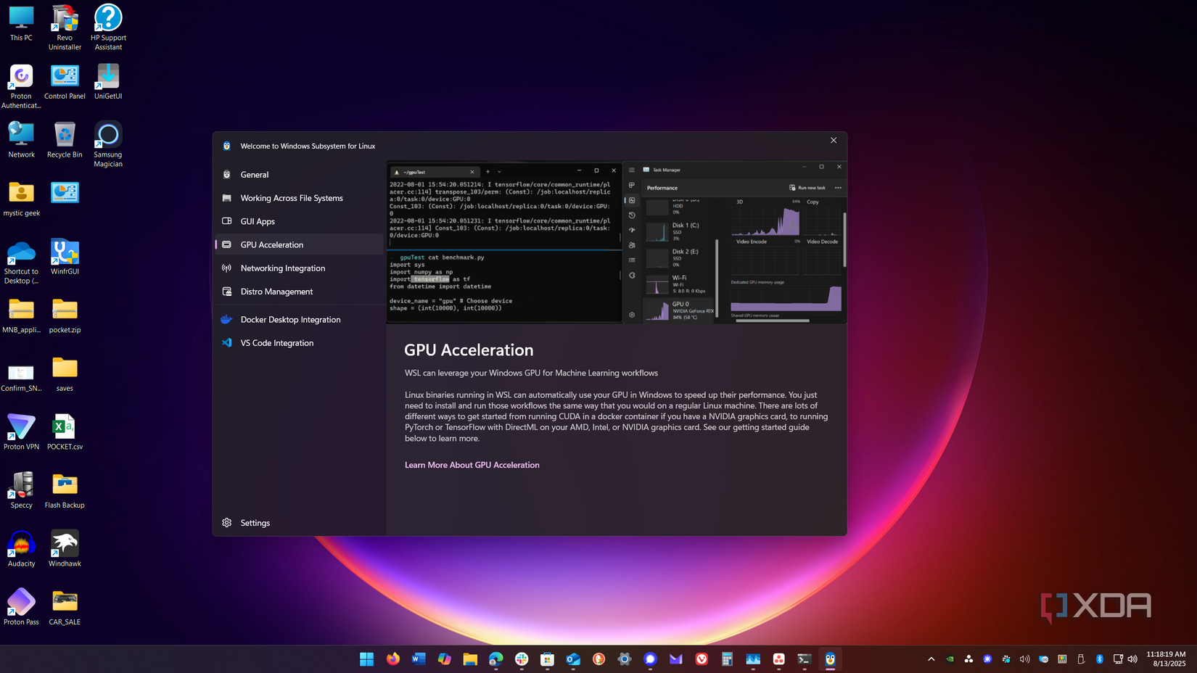Select the Docker Desktop Integration whale icon
The image size is (1197, 673).
[x=227, y=319]
